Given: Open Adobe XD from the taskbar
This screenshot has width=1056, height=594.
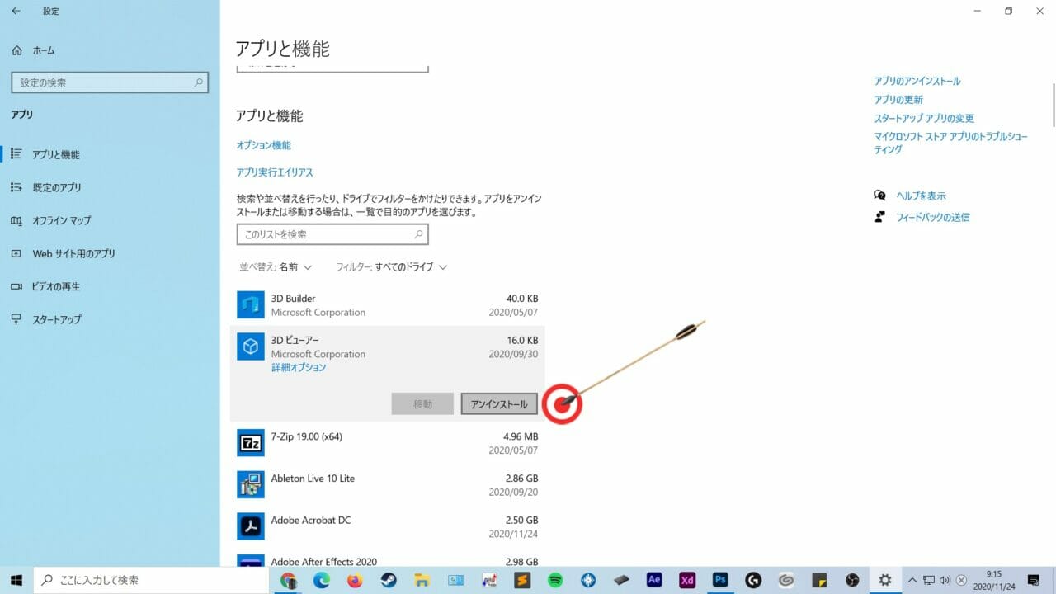Looking at the screenshot, I should click(687, 580).
